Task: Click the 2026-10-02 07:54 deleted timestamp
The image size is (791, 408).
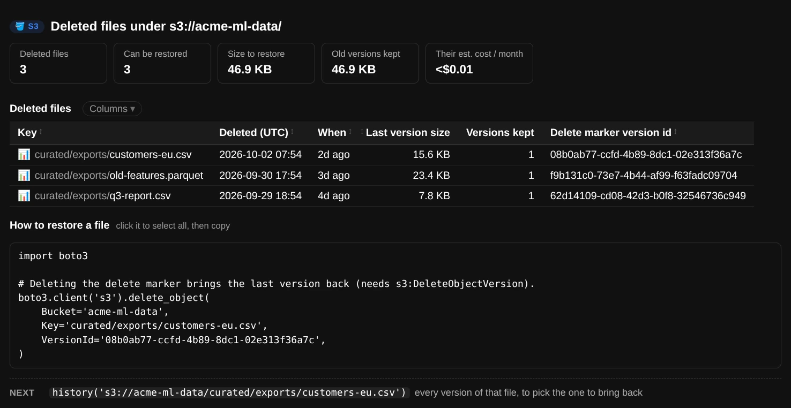Action: (260, 155)
